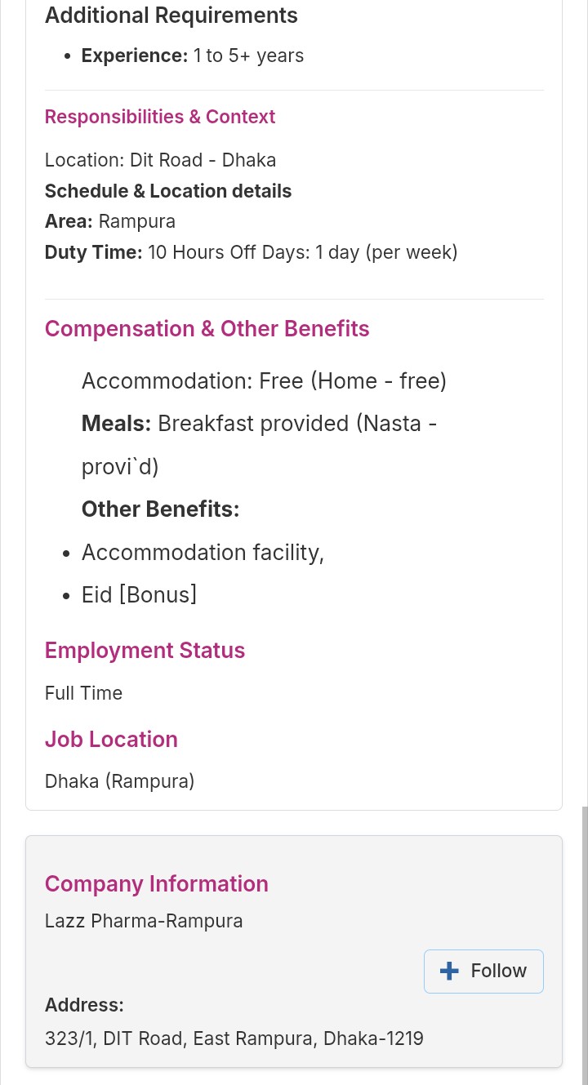Select the Lazz Pharma-Rampura company name
This screenshot has width=588, height=1085.
coord(144,921)
